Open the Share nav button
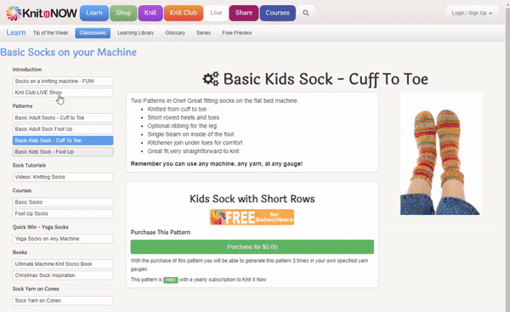The image size is (510, 312). [x=244, y=13]
